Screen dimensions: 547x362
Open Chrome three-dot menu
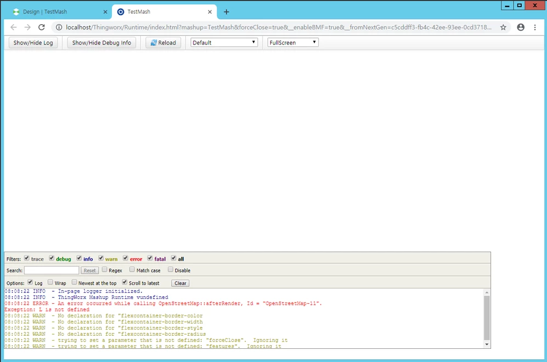[535, 27]
